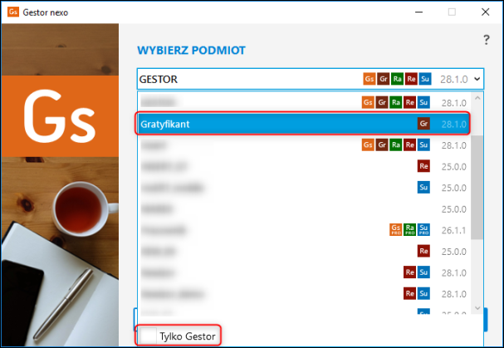Screen dimensions: 504x348
Task: Click the Su PRO icon in the 26.1.1 row
Action: (423, 229)
